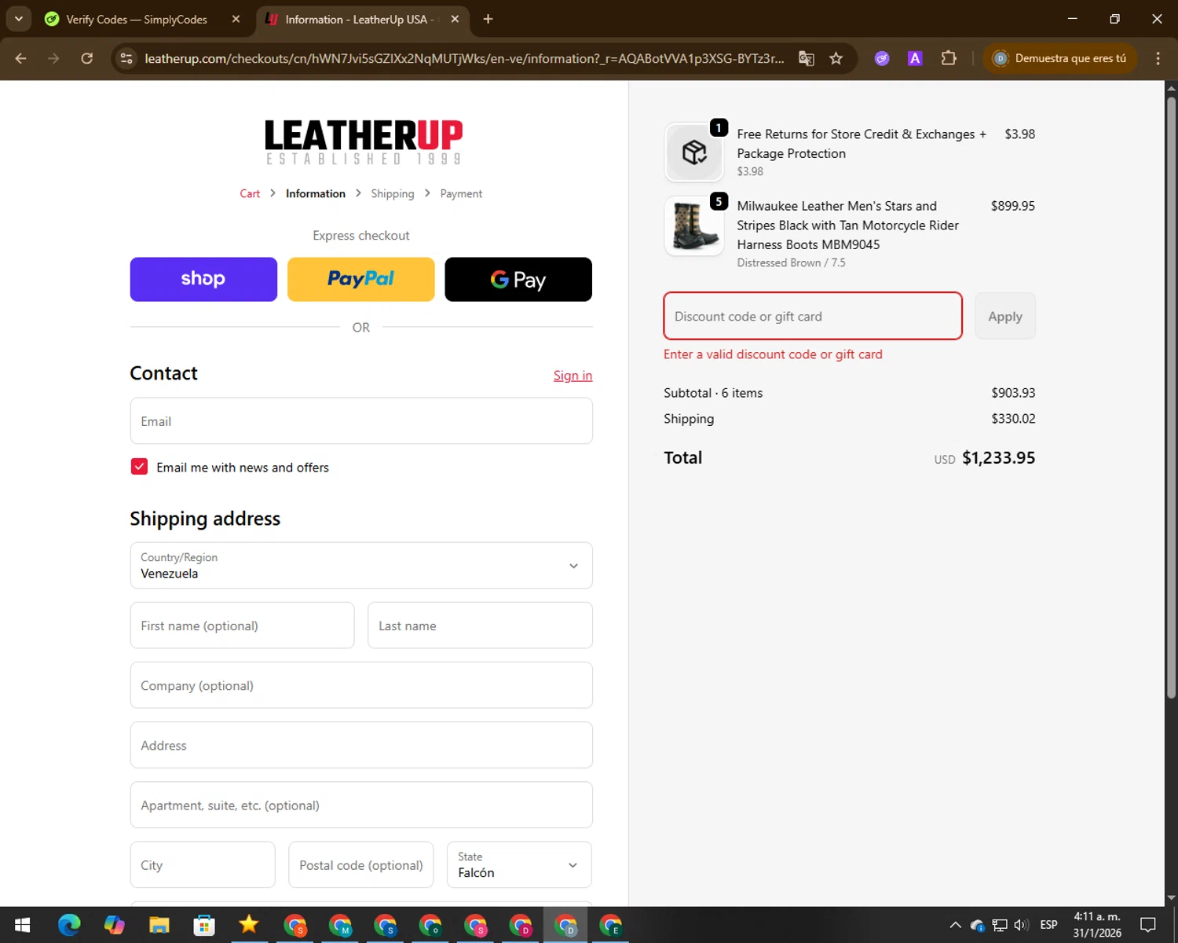
Task: Click the Address field
Action: pos(361,745)
